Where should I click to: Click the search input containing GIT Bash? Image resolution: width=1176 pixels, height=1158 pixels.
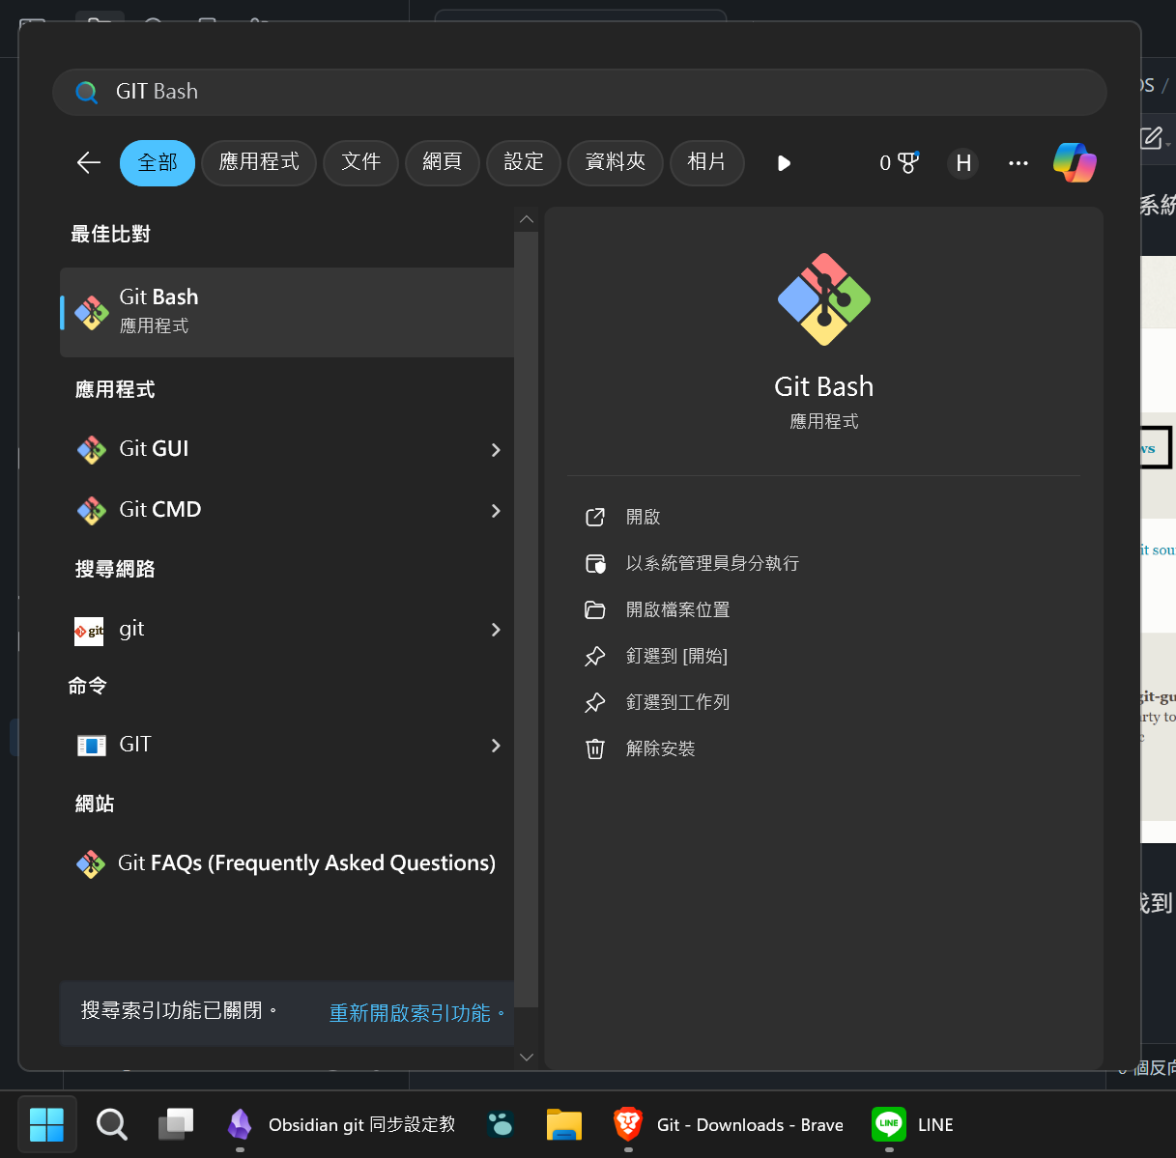click(580, 92)
